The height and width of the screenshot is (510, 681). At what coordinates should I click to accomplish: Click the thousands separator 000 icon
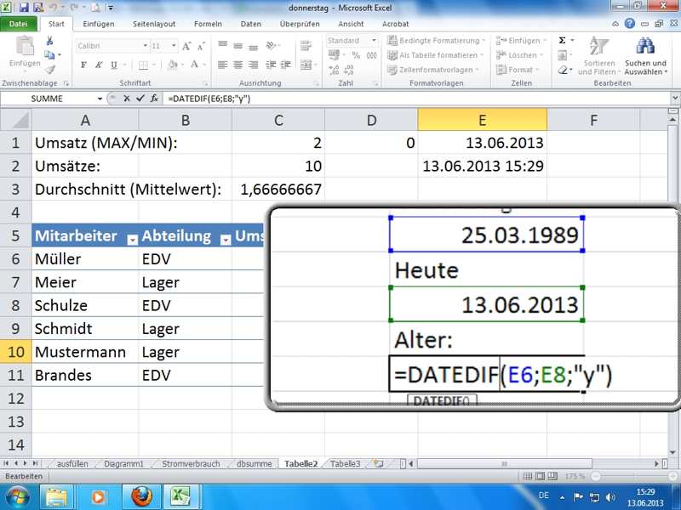(x=372, y=55)
